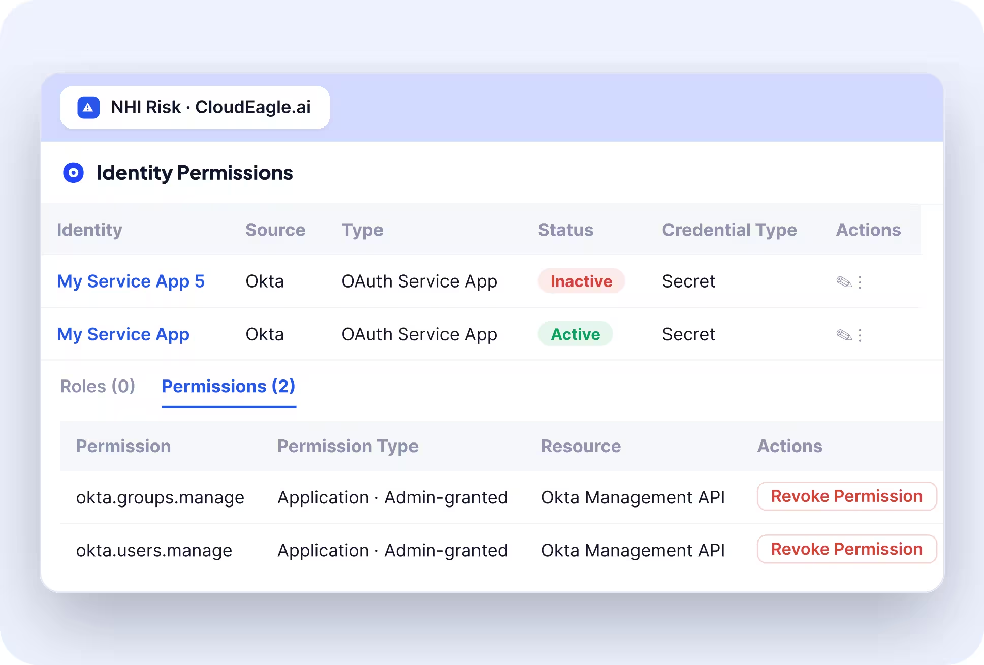The width and height of the screenshot is (984, 665).
Task: Click Okta Management API for okta.groups.manage
Action: [633, 497]
